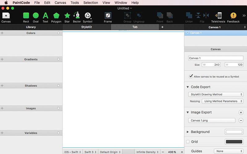The width and height of the screenshot is (247, 154).
Task: Open the Tools menu
Action: click(75, 3)
